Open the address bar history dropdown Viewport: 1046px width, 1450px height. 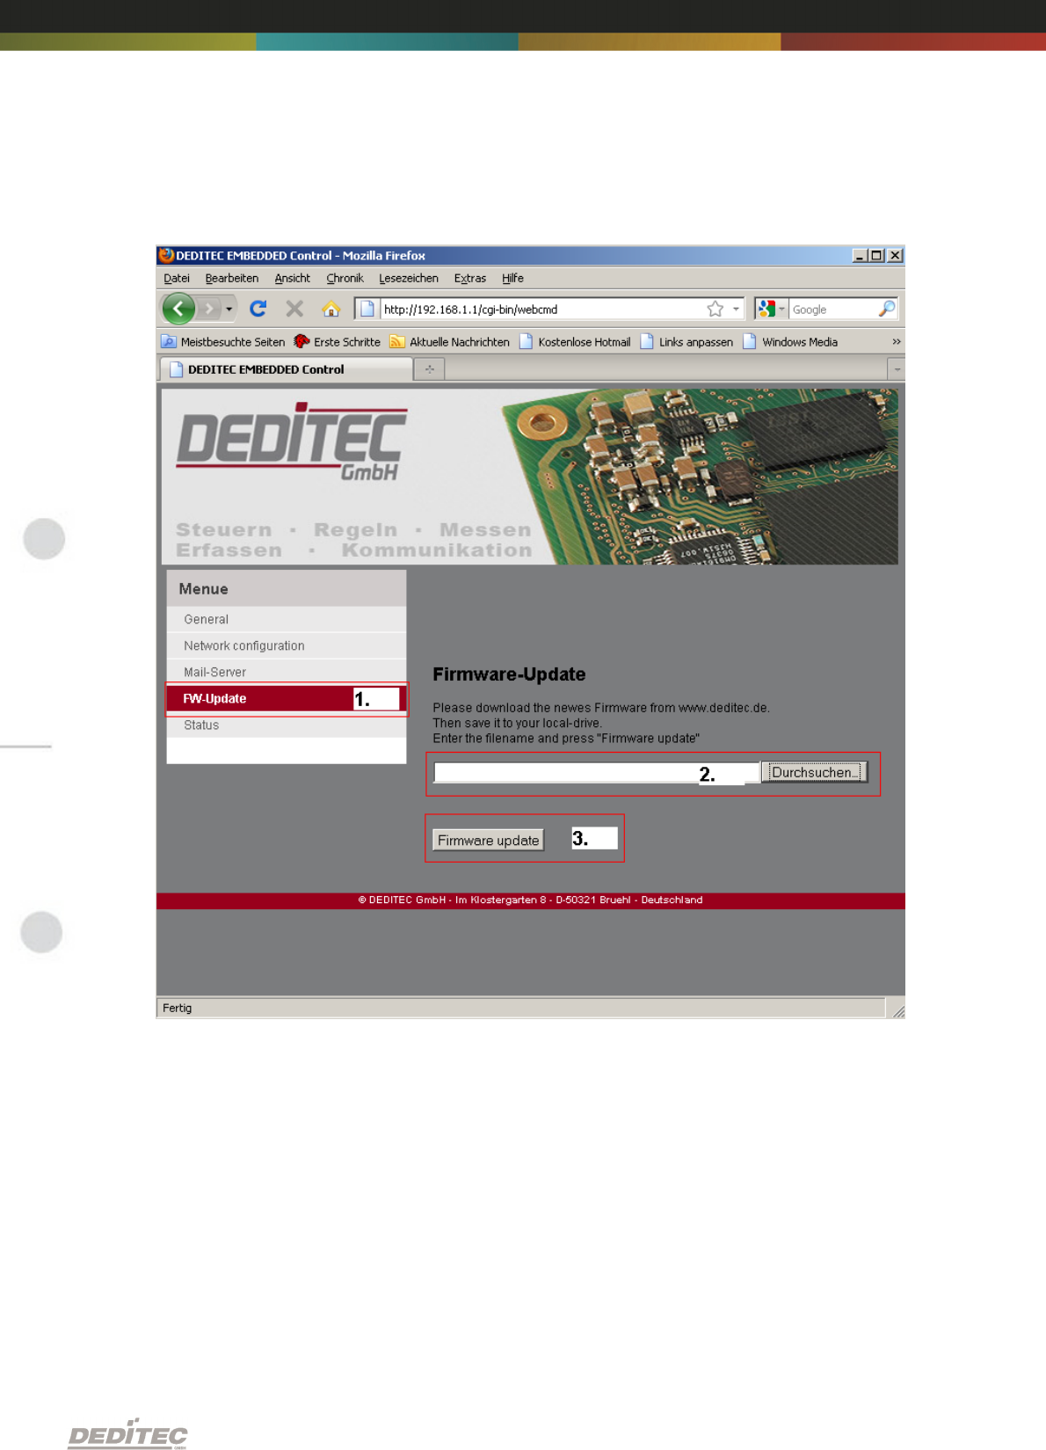pyautogui.click(x=736, y=309)
